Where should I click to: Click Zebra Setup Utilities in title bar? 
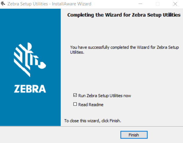pos(28,4)
